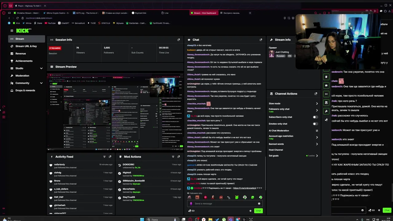Open AI Chat Moderation external link icon
The image size is (393, 221).
[x=317, y=131]
